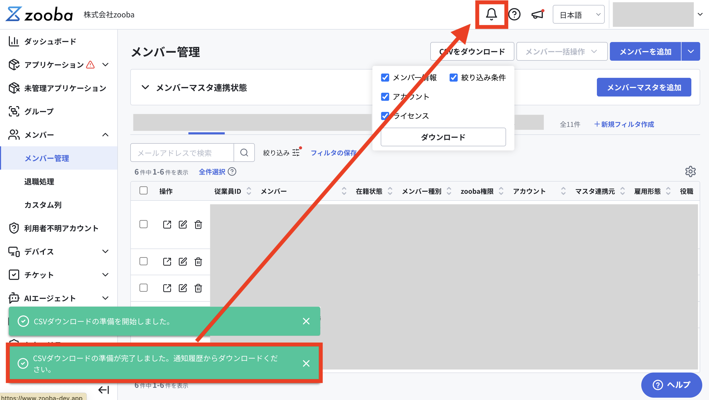The width and height of the screenshot is (709, 400).
Task: Delete the third member row
Action: click(198, 288)
